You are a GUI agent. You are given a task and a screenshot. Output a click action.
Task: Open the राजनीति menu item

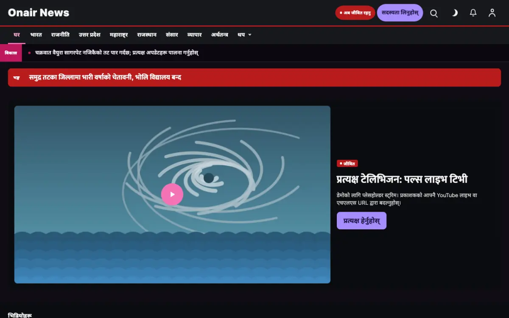60,35
